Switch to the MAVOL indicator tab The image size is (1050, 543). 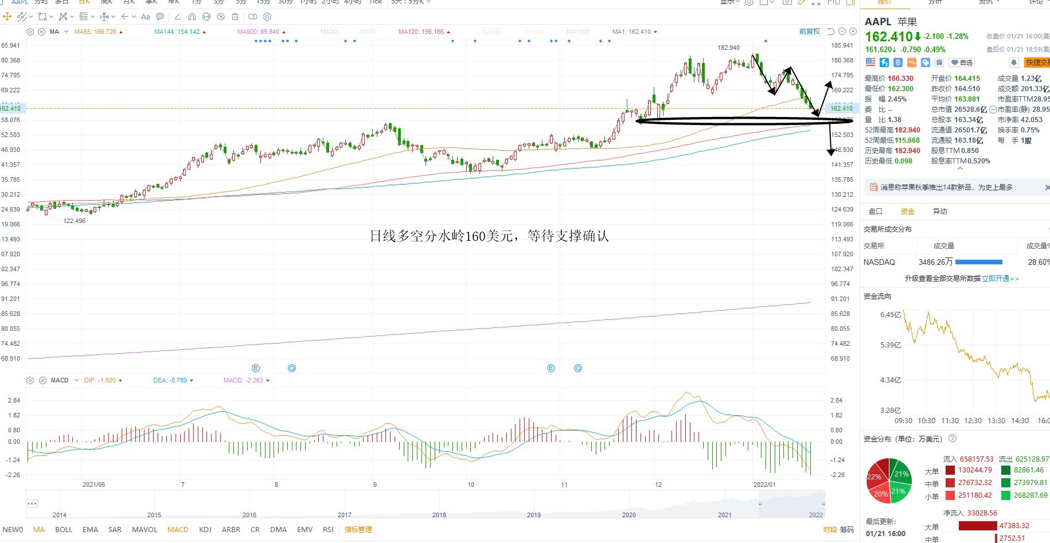145,530
